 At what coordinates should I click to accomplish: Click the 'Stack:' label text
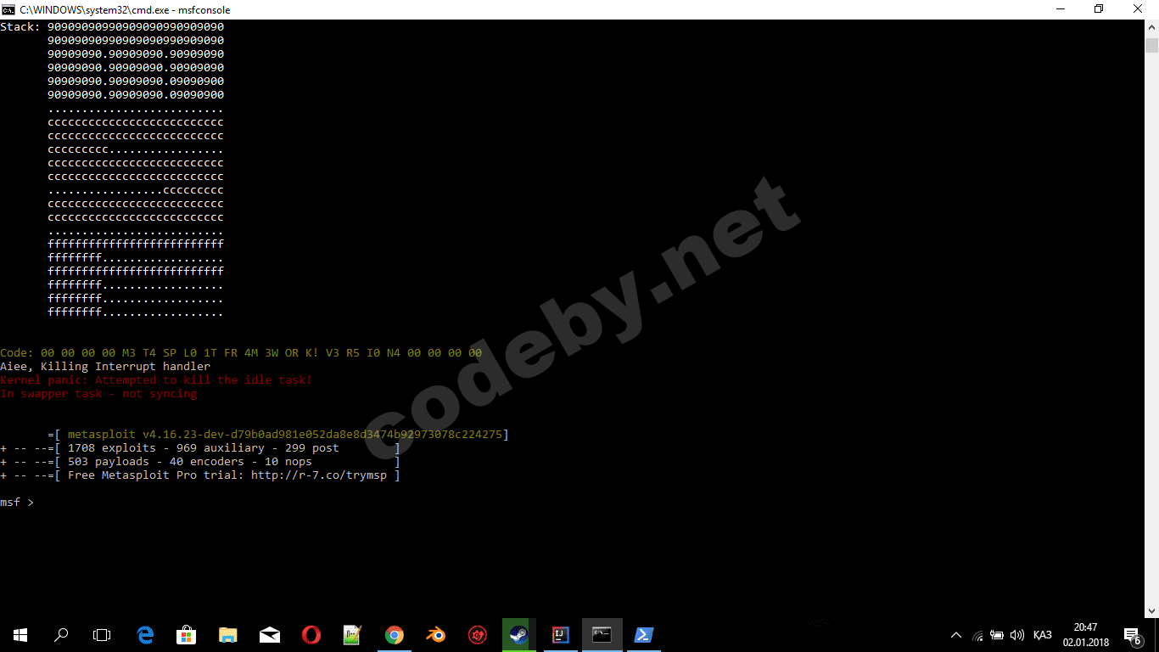pyautogui.click(x=20, y=26)
